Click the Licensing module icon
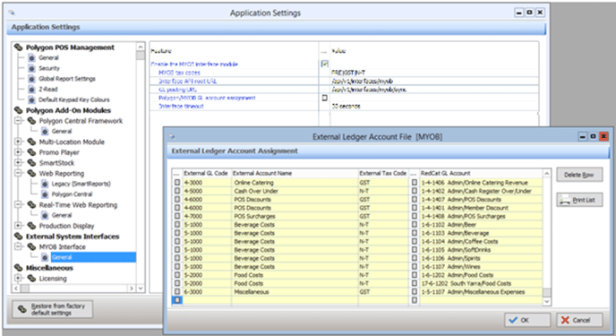 click(x=32, y=279)
